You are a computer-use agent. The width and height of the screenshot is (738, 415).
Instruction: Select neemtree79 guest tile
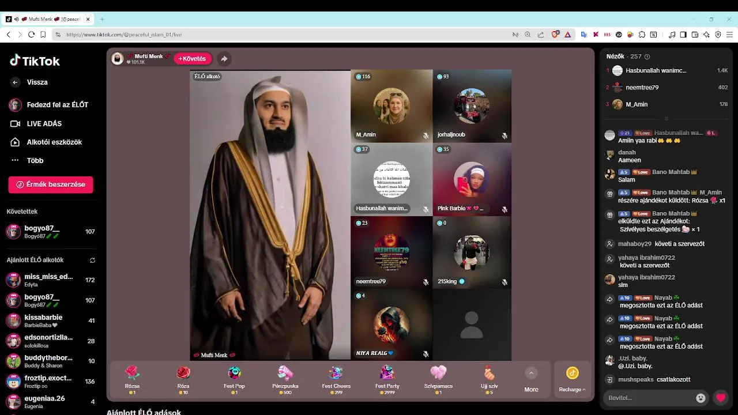[391, 252]
